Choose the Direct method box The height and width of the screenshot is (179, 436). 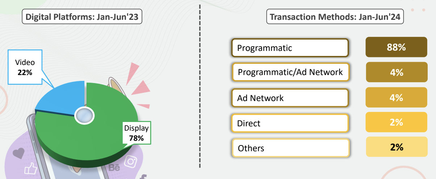pos(290,123)
